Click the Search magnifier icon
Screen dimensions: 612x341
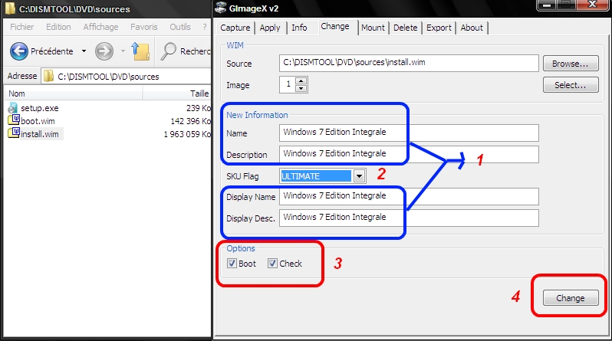pyautogui.click(x=169, y=51)
